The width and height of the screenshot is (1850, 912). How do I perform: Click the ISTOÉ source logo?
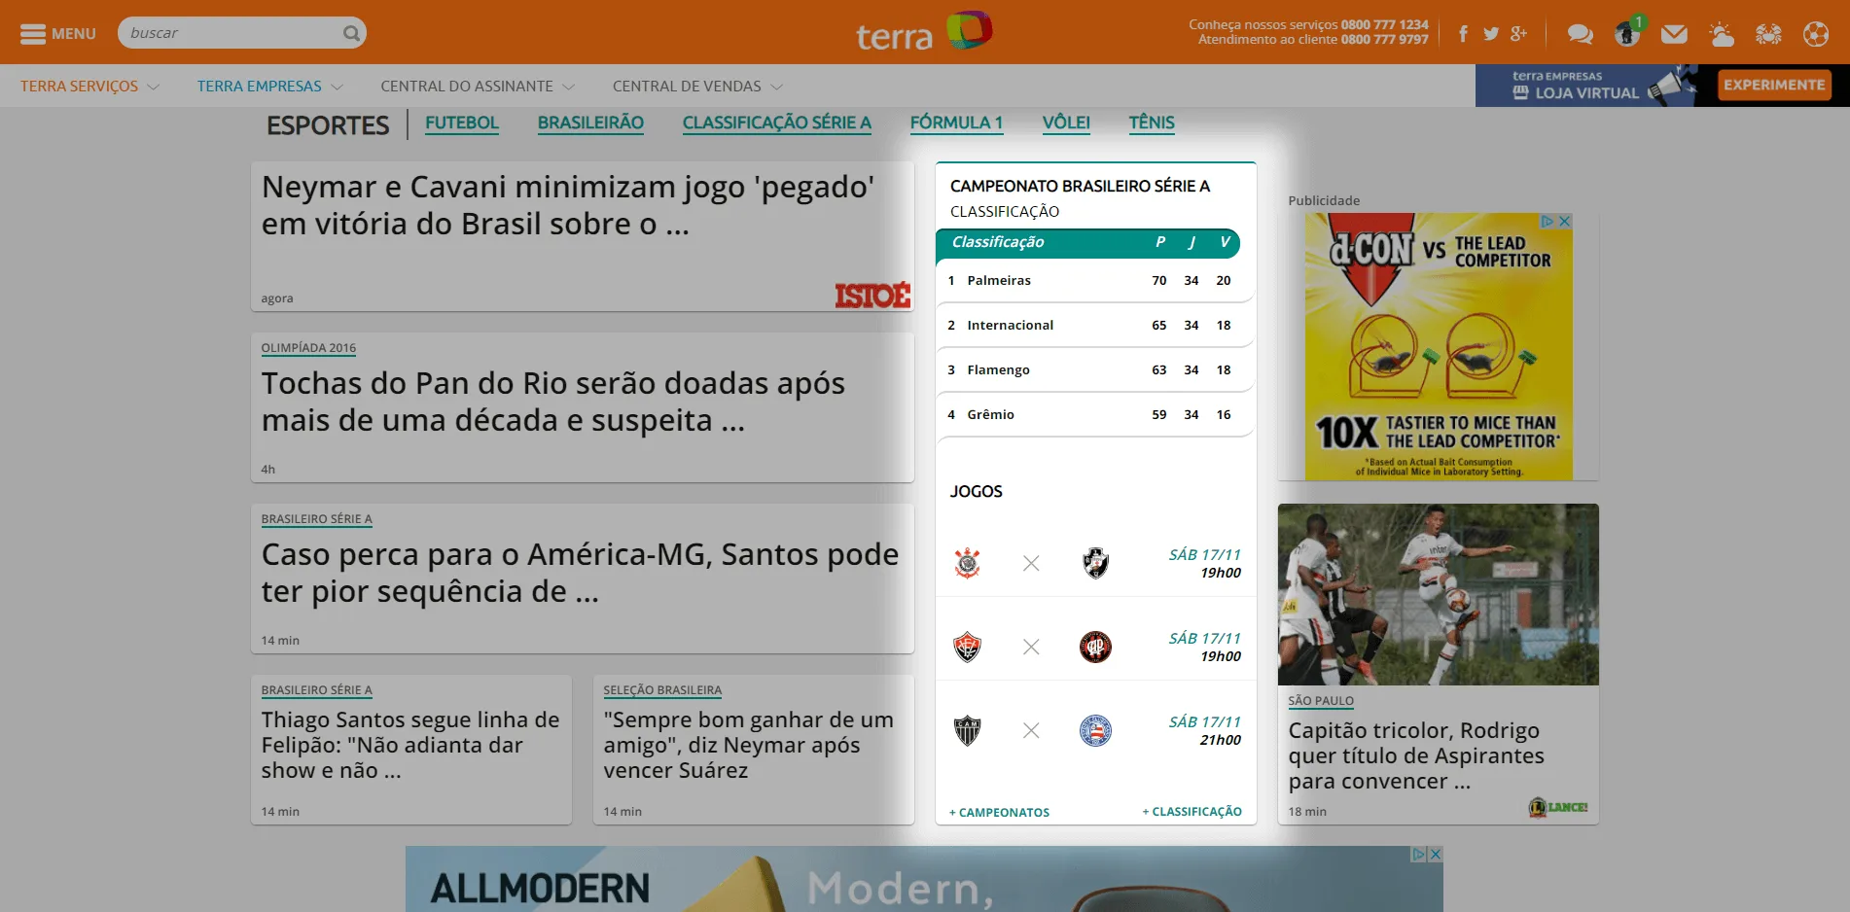872,296
